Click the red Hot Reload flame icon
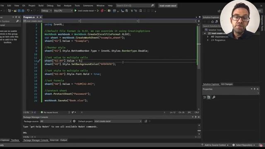 pos(102,11)
